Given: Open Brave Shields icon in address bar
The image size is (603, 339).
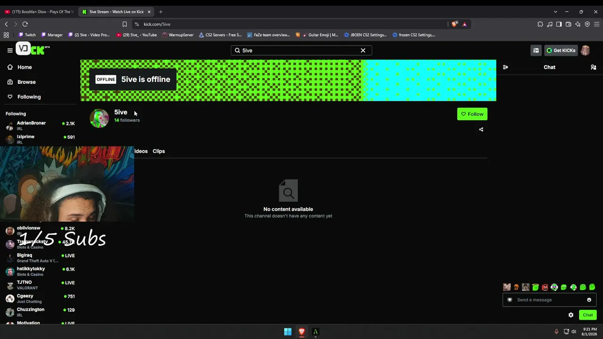Looking at the screenshot, I should tap(454, 24).
